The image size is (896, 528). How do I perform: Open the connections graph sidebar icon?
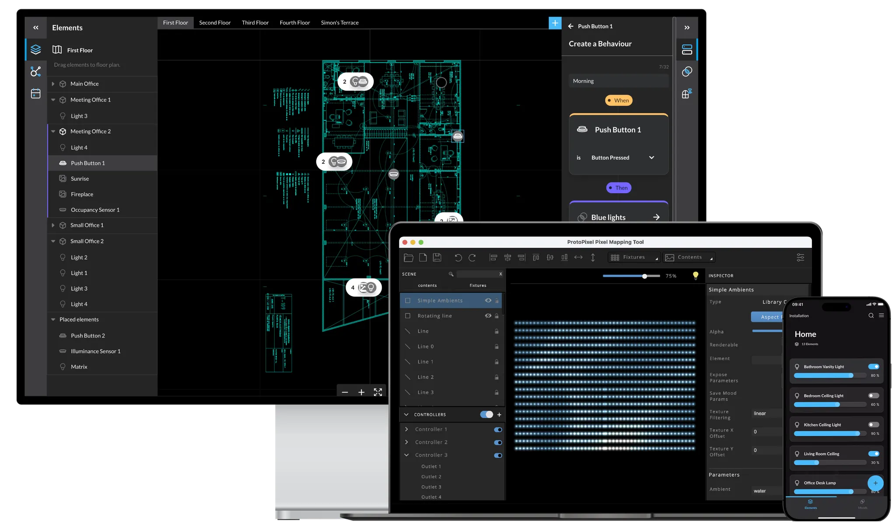36,71
